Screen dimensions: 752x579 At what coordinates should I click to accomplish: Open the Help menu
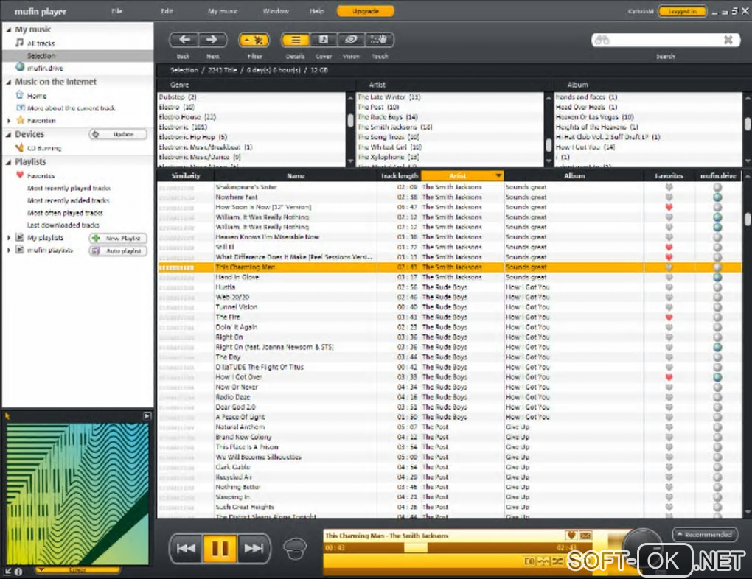click(x=316, y=11)
